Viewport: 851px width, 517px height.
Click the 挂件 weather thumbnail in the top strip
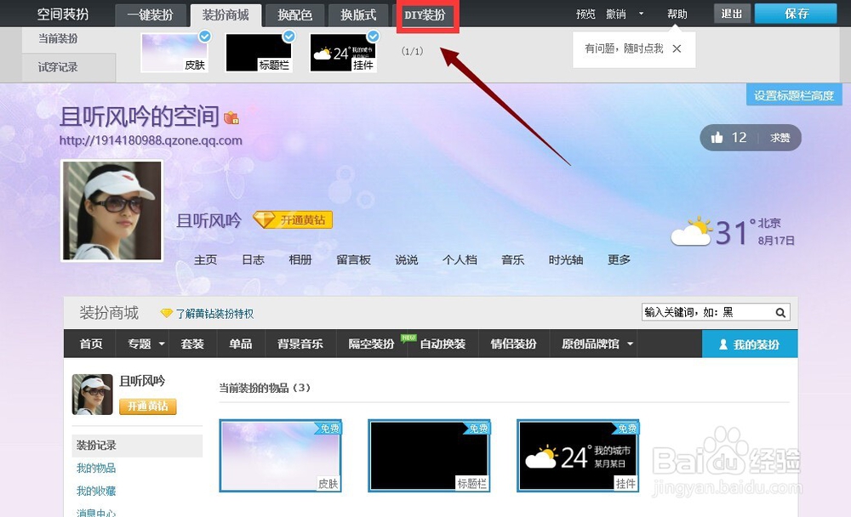click(x=343, y=53)
